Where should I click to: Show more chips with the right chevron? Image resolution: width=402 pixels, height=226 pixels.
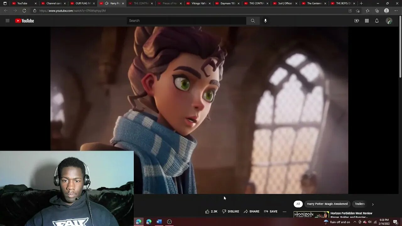(x=373, y=204)
